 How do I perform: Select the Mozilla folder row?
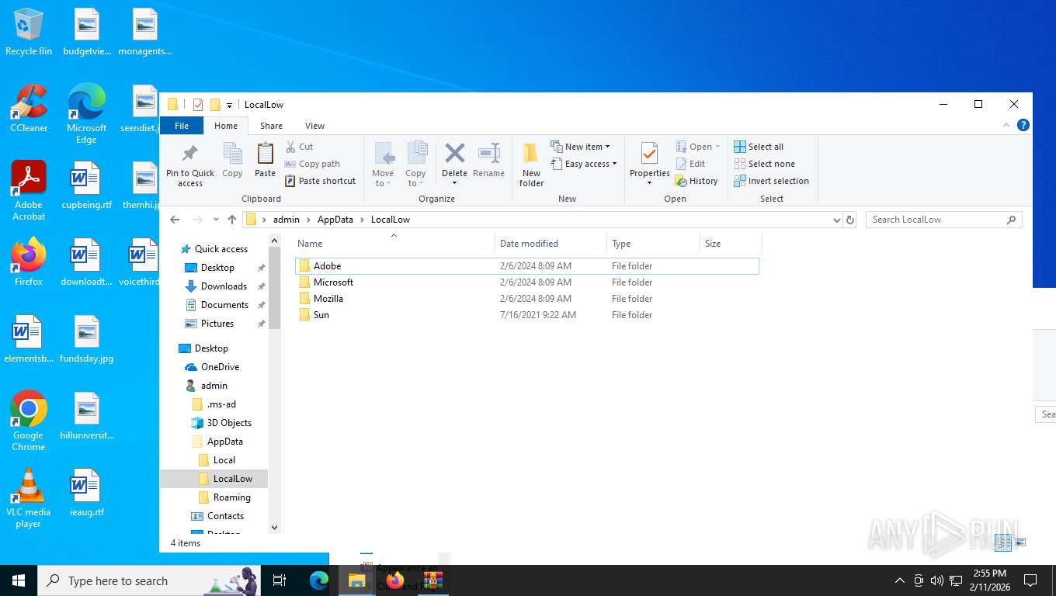tap(526, 299)
